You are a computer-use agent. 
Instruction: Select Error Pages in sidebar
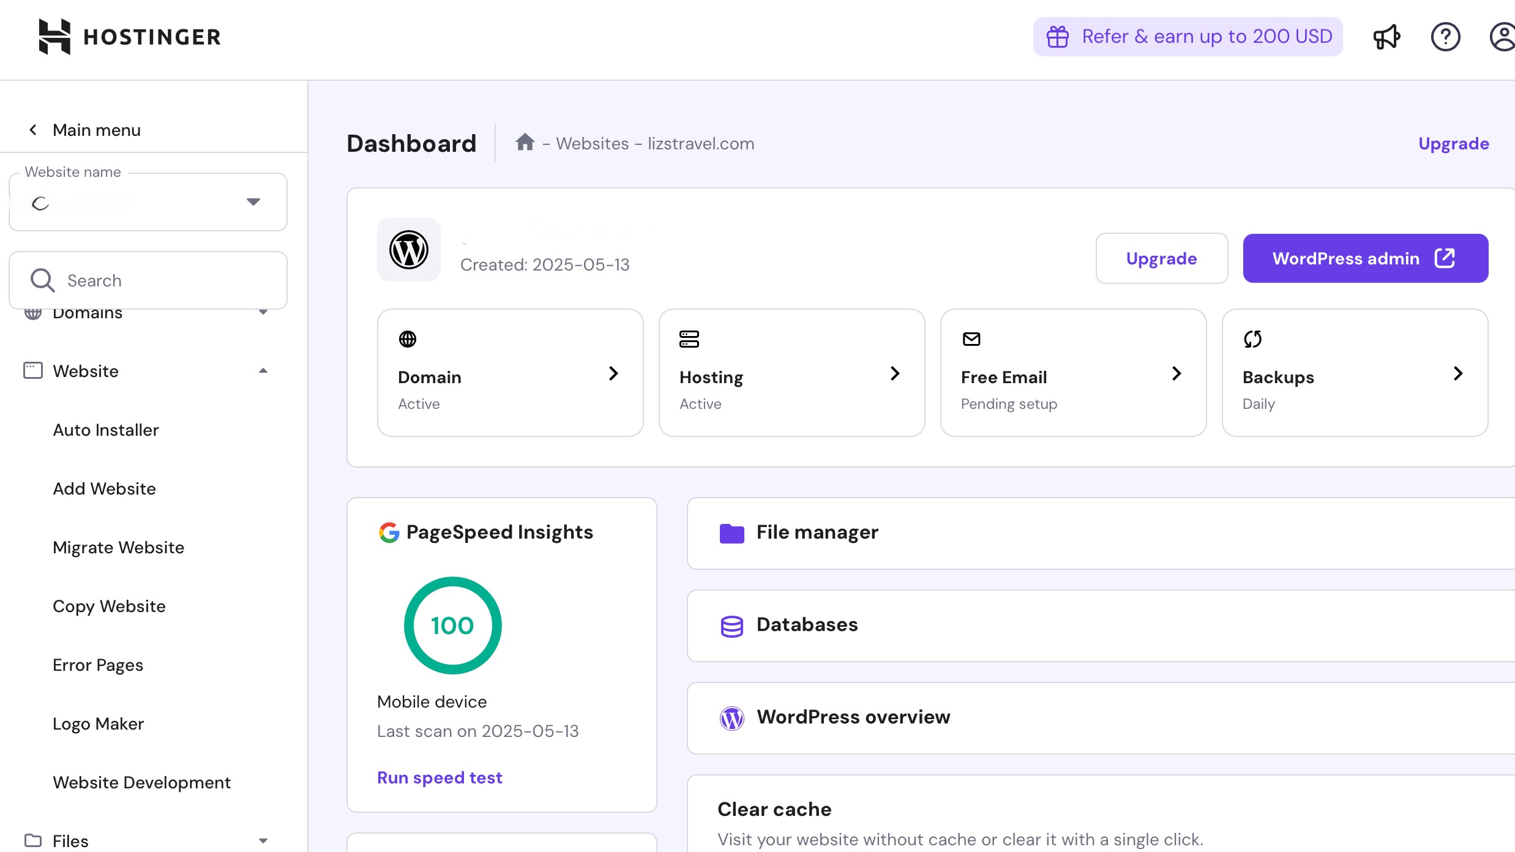point(98,665)
